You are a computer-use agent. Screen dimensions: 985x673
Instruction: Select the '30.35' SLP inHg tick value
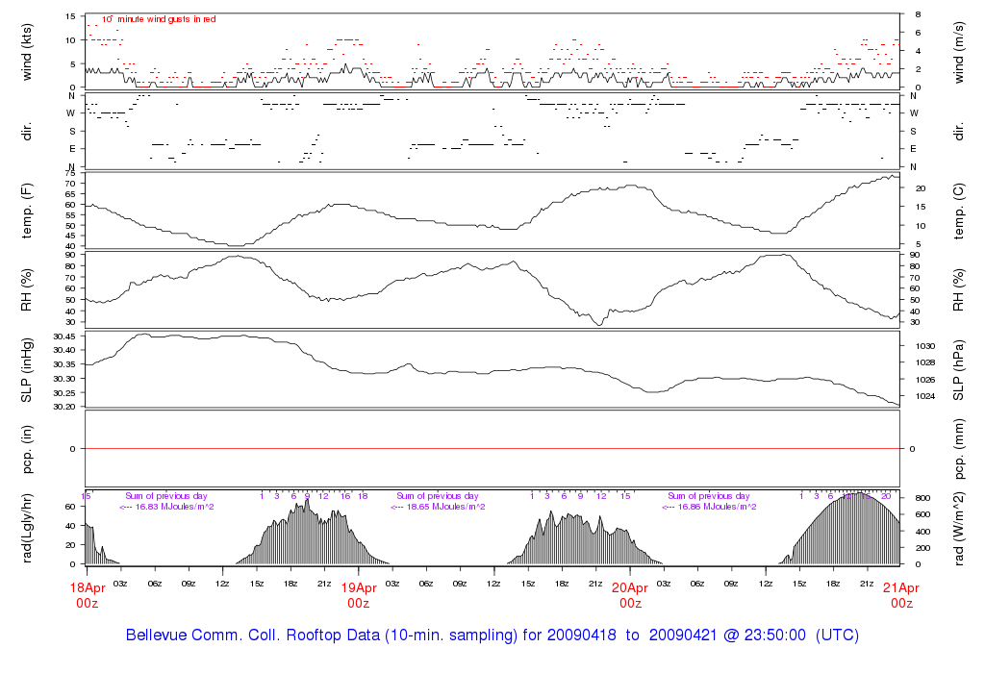pos(64,364)
